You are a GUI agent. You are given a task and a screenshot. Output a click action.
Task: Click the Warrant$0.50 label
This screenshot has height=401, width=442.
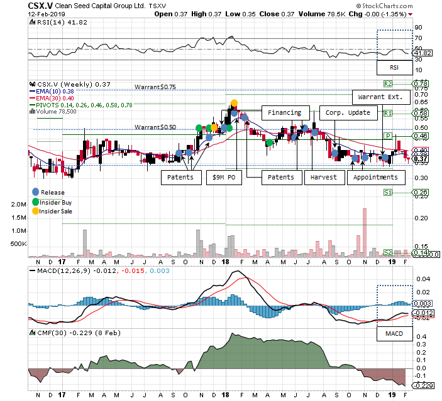155,127
